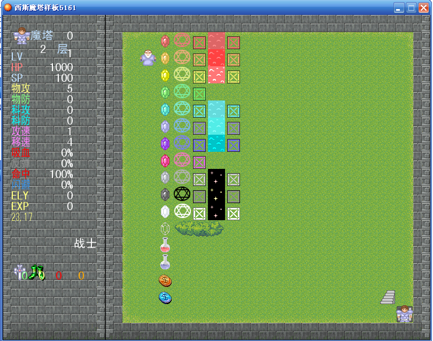Collect the orange coin
The image size is (433, 341).
pos(165,281)
